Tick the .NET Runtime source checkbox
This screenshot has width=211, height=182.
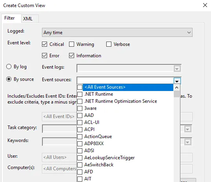tap(80, 94)
